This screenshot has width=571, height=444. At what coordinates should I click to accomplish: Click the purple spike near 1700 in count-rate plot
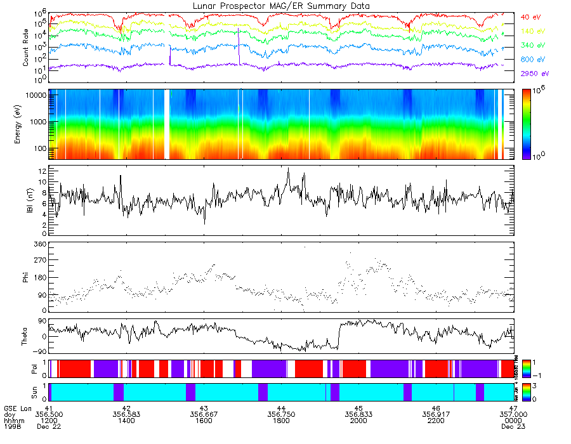(x=239, y=46)
